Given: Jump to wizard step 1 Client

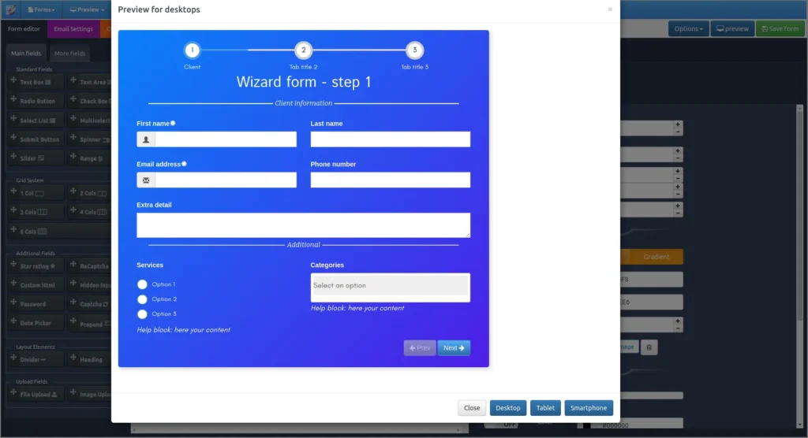Looking at the screenshot, I should coord(193,50).
